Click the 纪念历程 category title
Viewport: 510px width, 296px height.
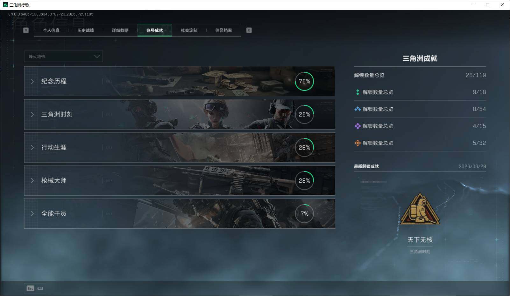tap(54, 81)
